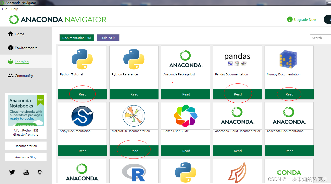Click the 'Bokeh User Guide' card title
The width and height of the screenshot is (331, 184).
[176, 131]
